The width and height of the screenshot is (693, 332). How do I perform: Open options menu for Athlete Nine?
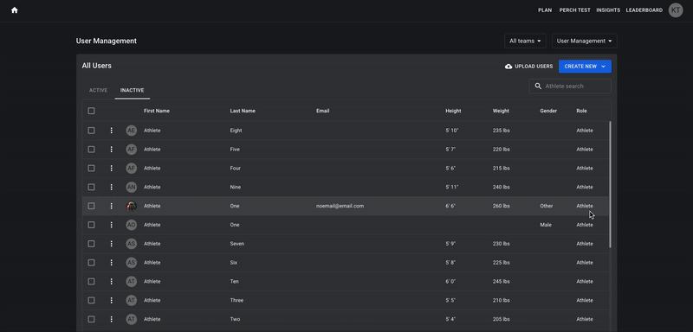tap(112, 188)
